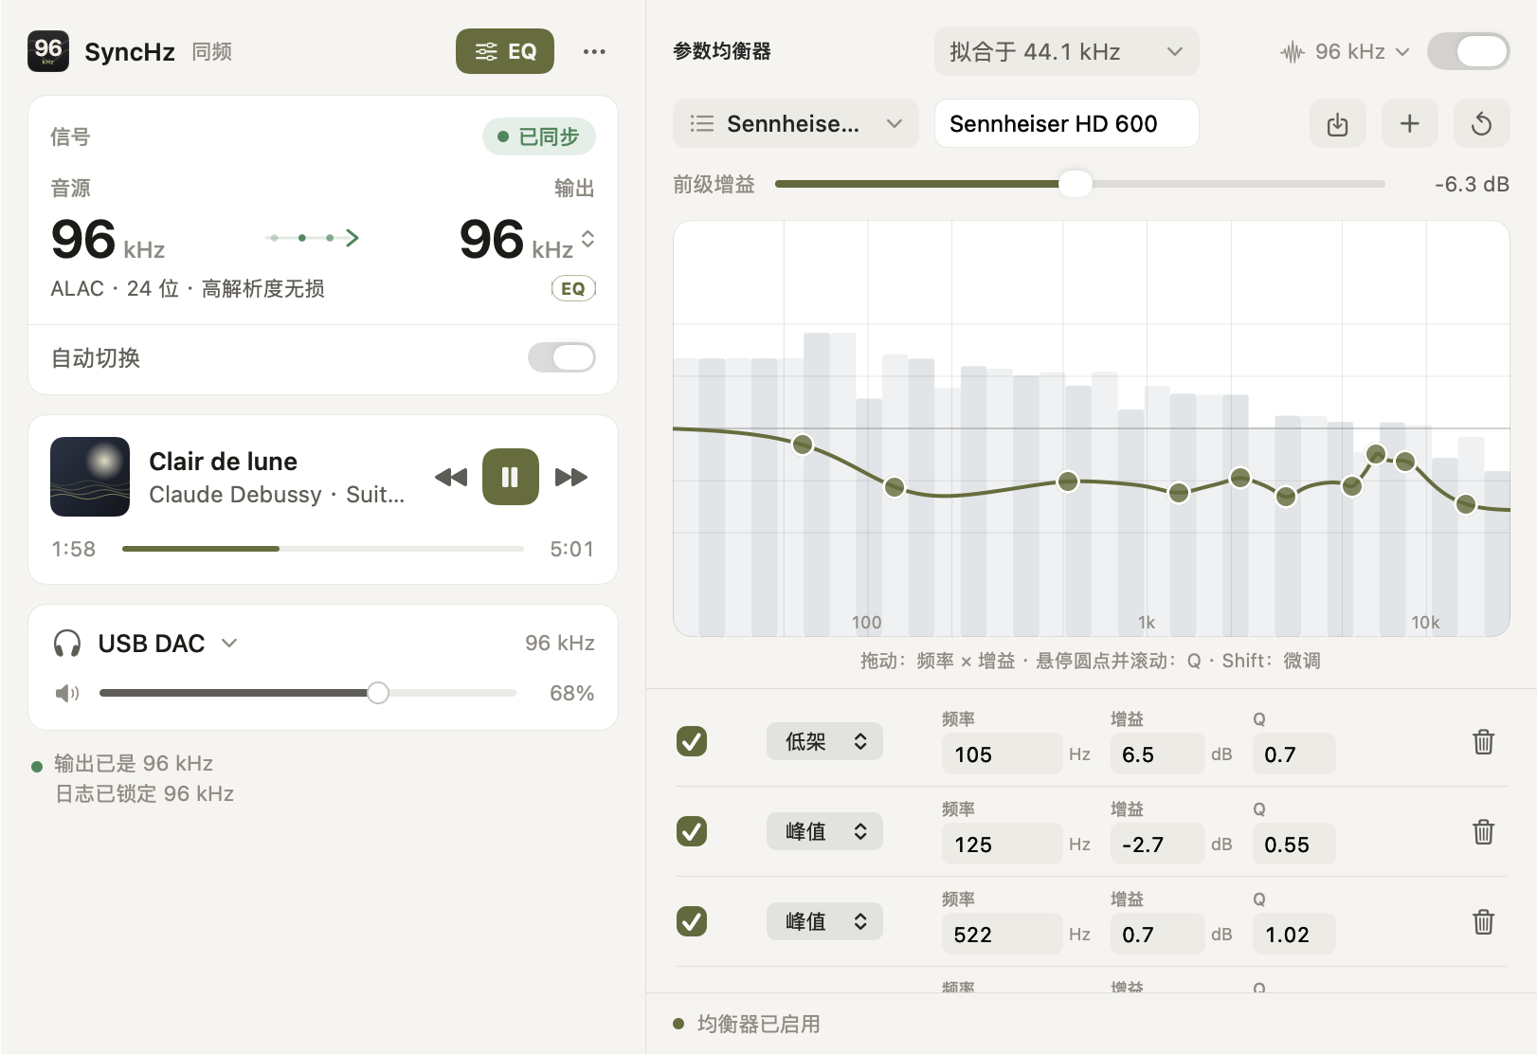Change the filter type of the 125 Hz band

(x=824, y=831)
